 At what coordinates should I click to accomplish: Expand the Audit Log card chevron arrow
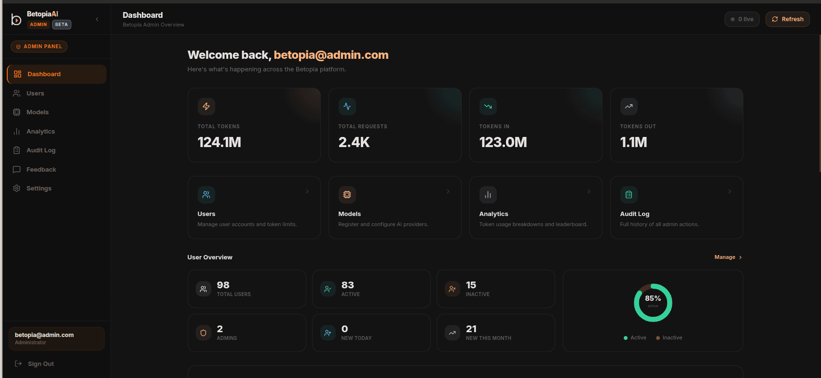coord(730,192)
